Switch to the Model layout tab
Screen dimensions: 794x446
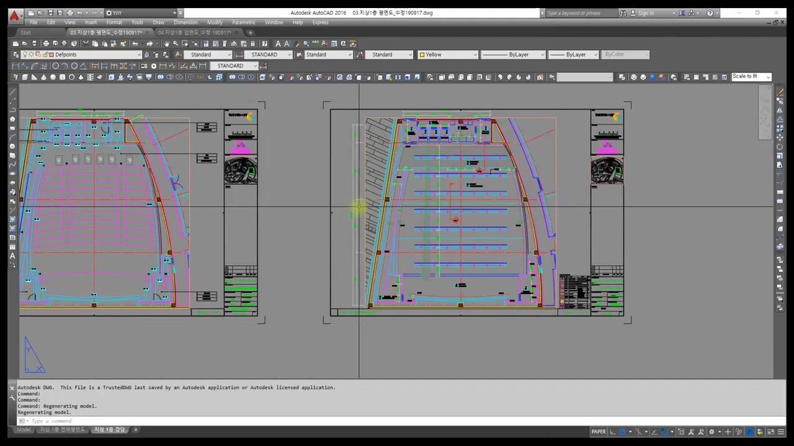tap(24, 429)
